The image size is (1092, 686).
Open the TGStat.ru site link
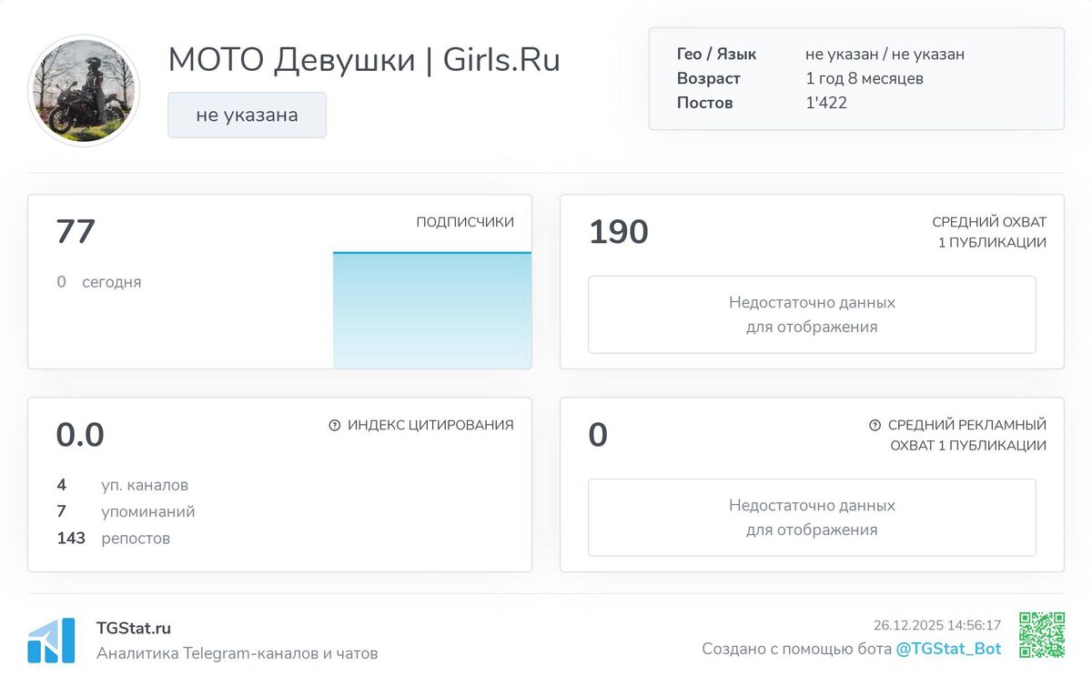click(x=134, y=628)
